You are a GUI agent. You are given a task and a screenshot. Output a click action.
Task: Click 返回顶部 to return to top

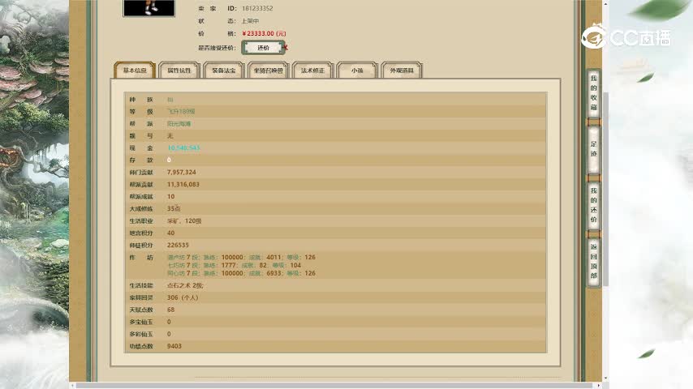coord(593,262)
